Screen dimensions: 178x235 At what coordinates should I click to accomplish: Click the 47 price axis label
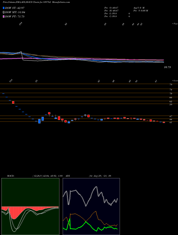171,116
